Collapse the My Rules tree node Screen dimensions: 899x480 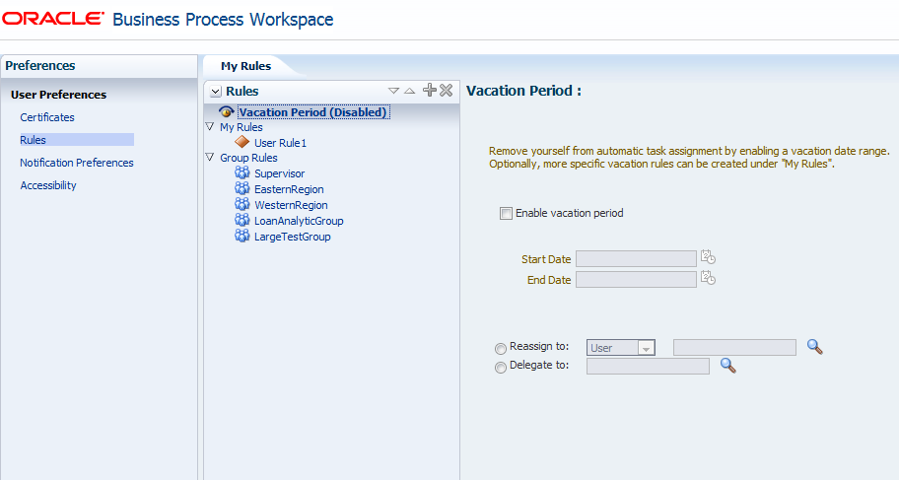pyautogui.click(x=210, y=127)
